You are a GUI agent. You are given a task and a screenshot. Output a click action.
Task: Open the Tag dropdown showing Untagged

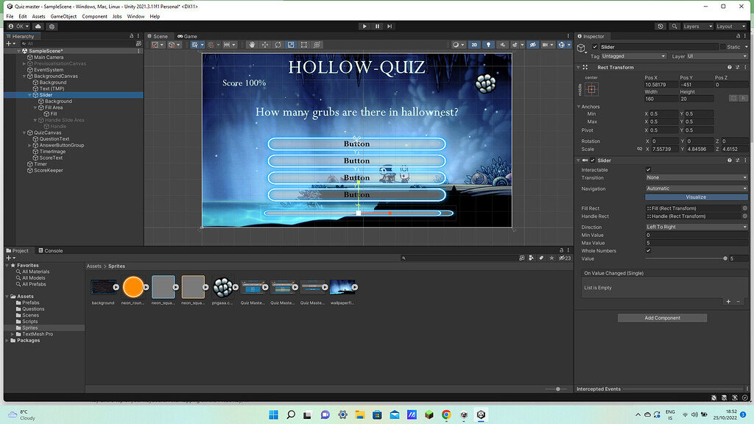633,56
